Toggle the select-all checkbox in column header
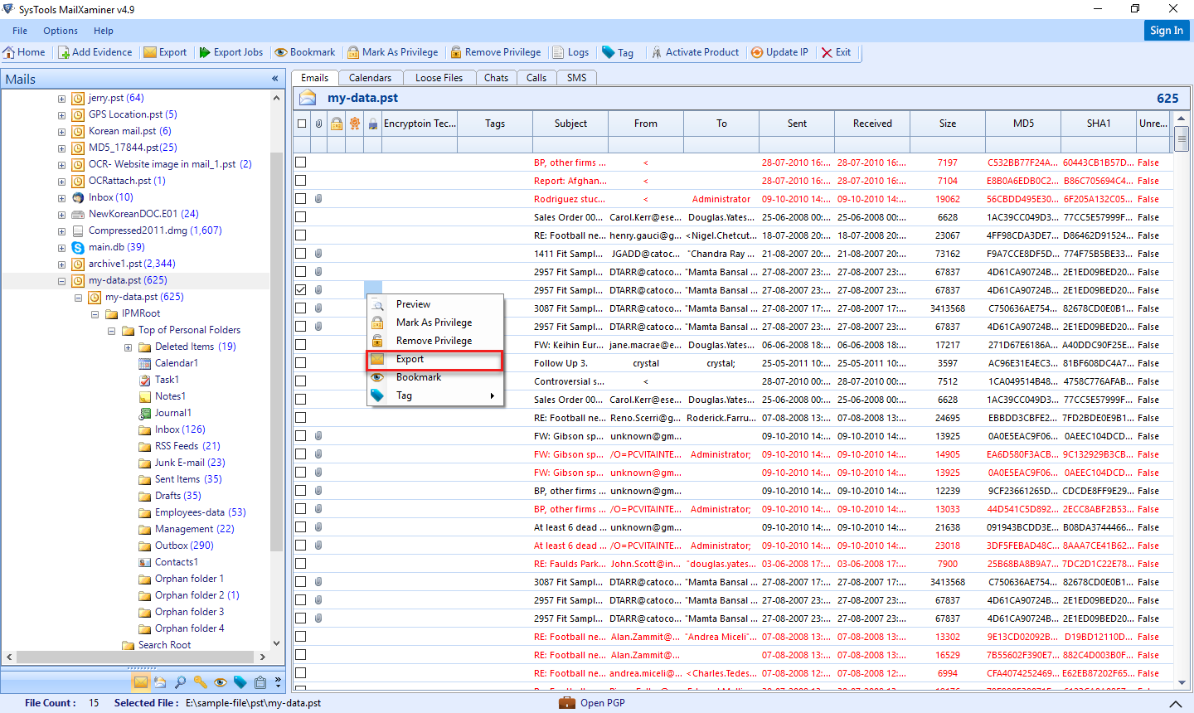1194x713 pixels. click(301, 124)
